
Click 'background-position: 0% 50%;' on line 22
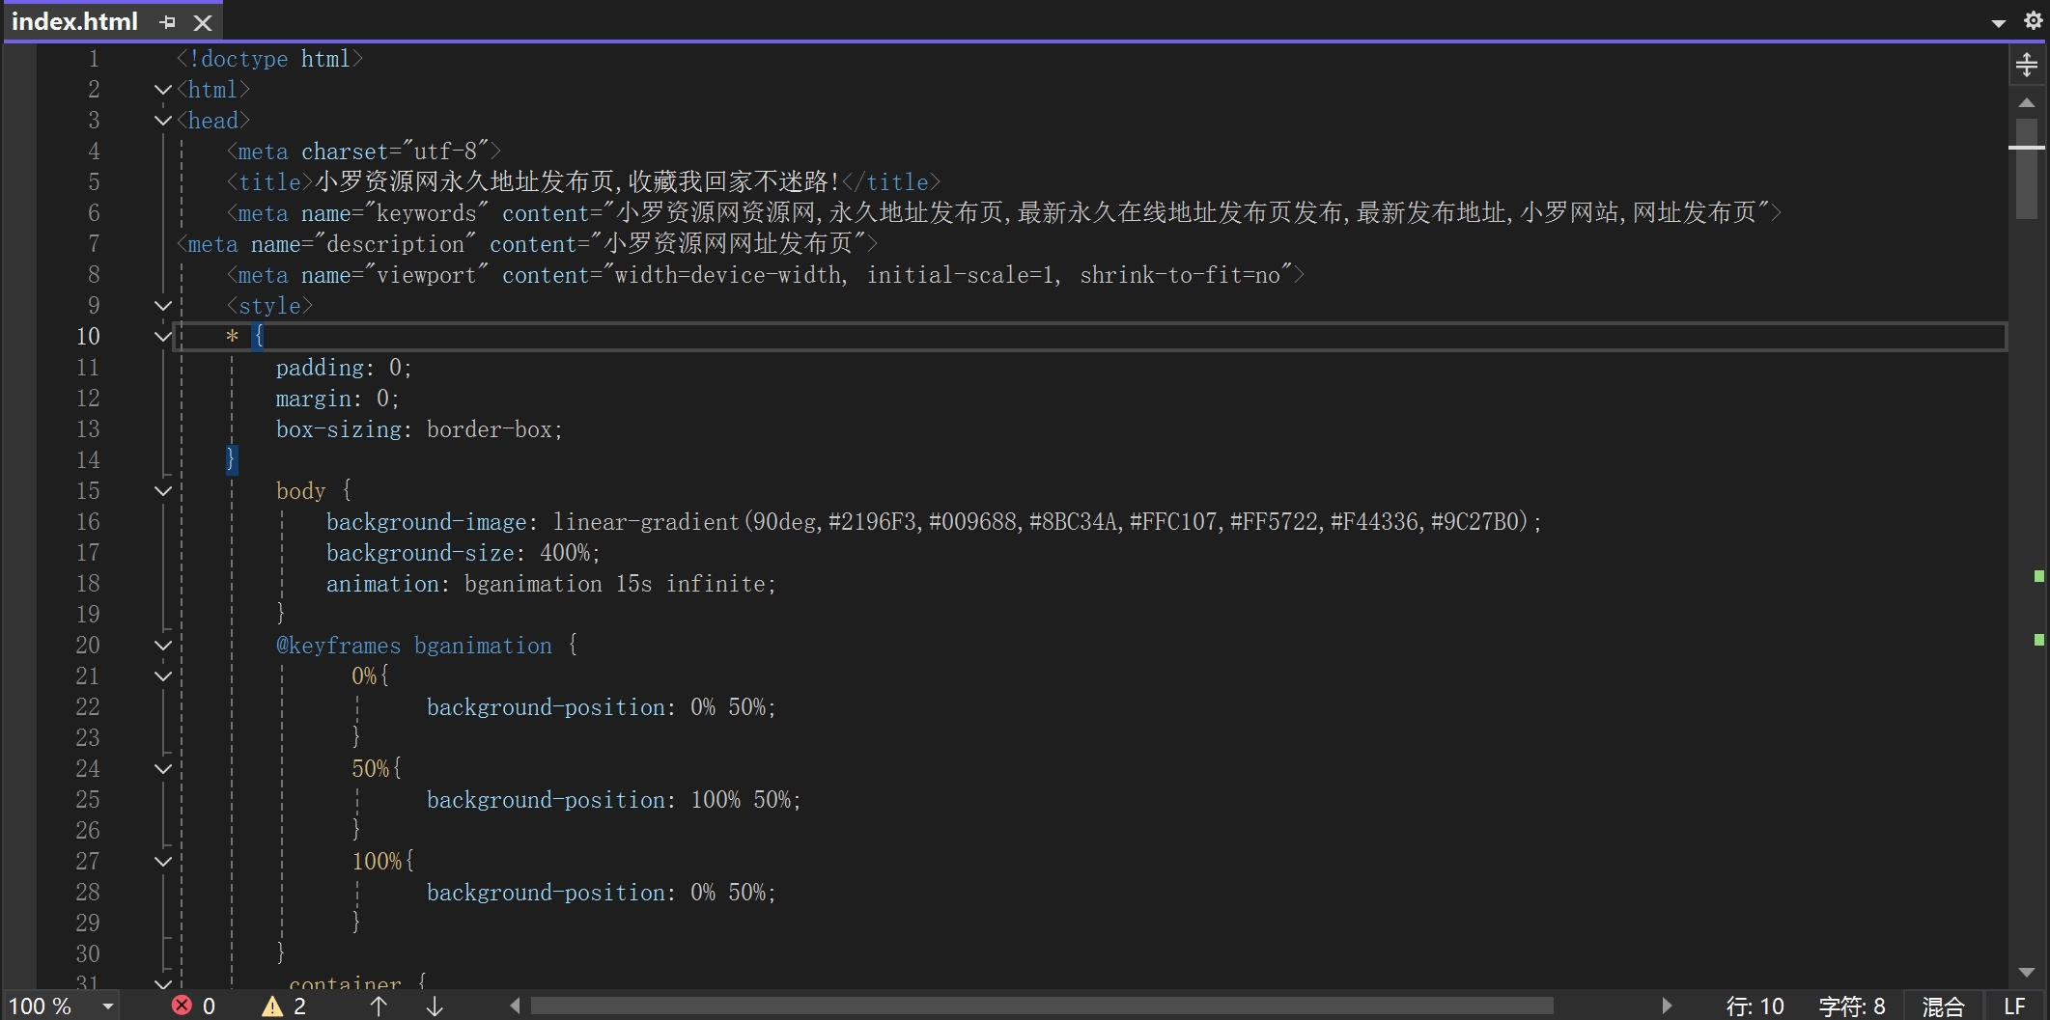tap(602, 707)
